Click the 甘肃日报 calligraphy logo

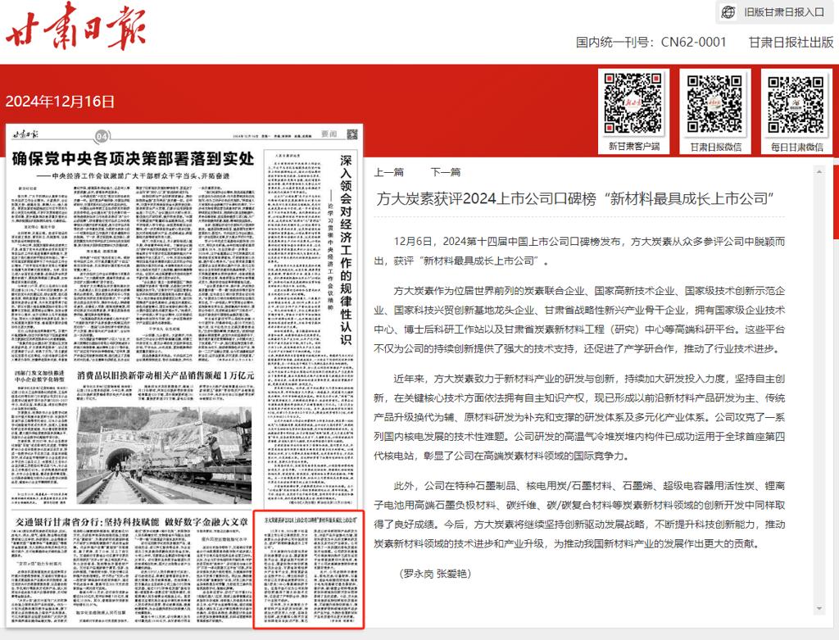click(x=75, y=27)
